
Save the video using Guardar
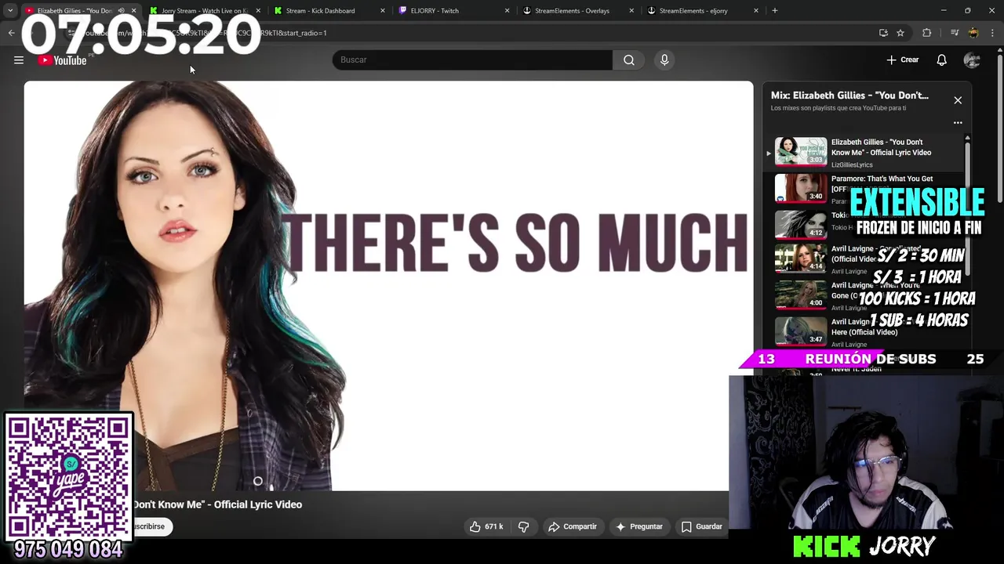pos(702,526)
